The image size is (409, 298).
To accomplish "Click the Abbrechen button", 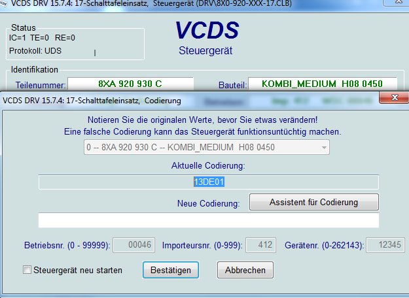I will pos(245,270).
